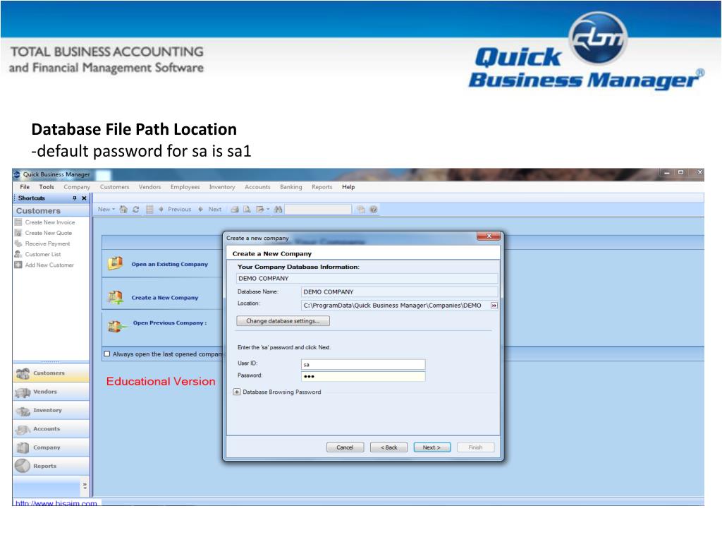Open the Accounts menu
Screen dimensions: 722x542
pyautogui.click(x=257, y=187)
